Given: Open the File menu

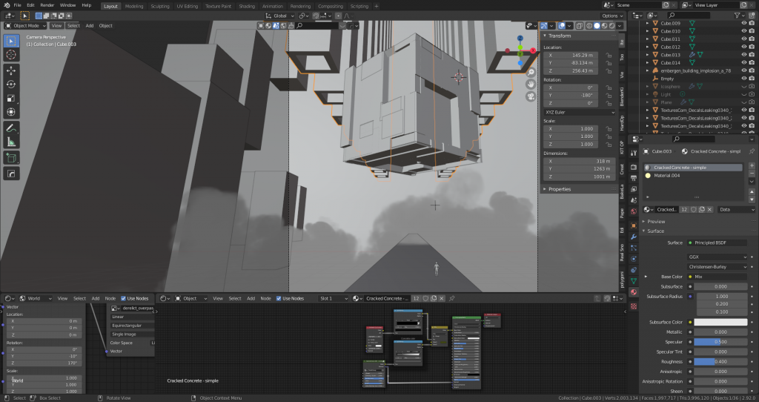Looking at the screenshot, I should click(18, 5).
